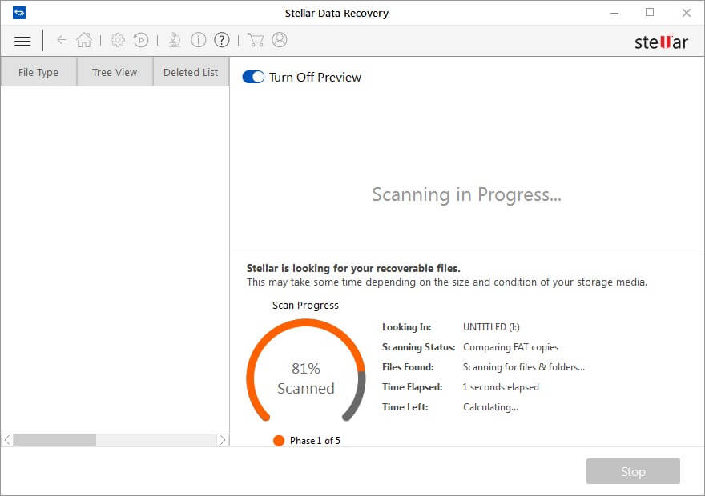705x496 pixels.
Task: Click the back arrow icon
Action: [62, 39]
